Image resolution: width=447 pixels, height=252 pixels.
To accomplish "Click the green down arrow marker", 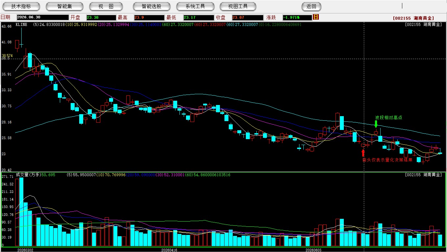I will [376, 124].
